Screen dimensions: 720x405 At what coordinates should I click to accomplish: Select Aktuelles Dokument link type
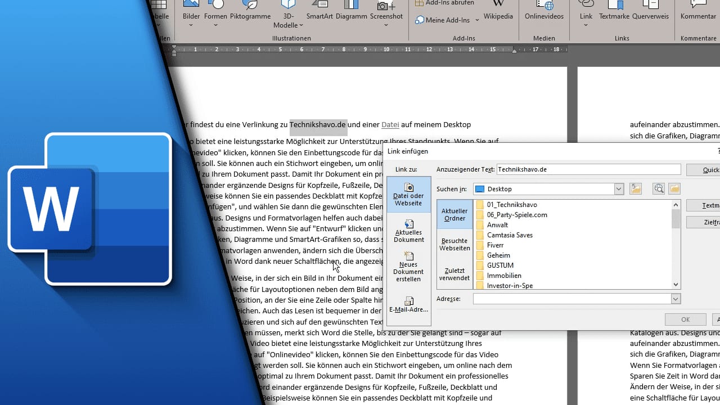408,231
